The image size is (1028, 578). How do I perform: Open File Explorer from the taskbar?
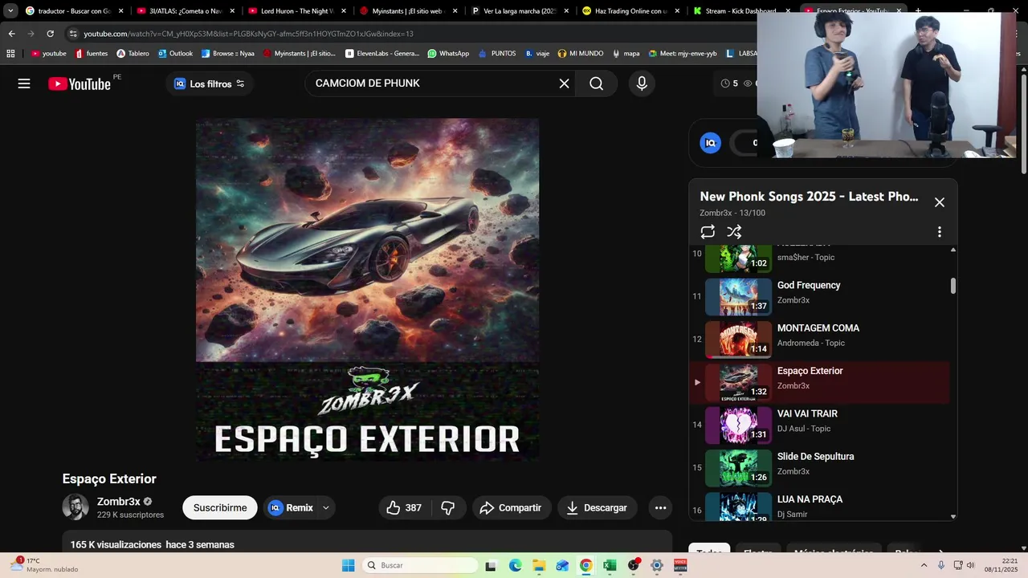[x=539, y=565]
